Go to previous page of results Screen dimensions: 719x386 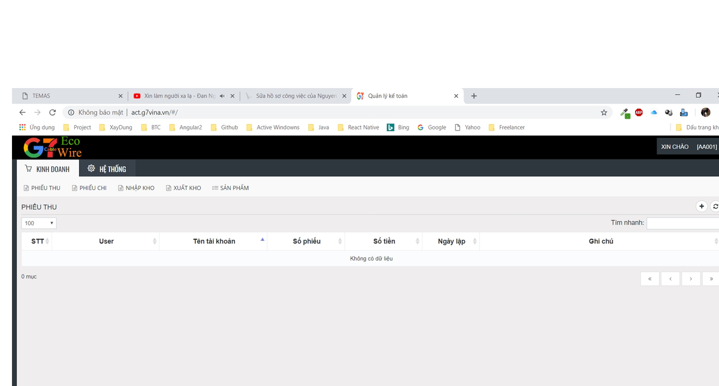tap(670, 279)
